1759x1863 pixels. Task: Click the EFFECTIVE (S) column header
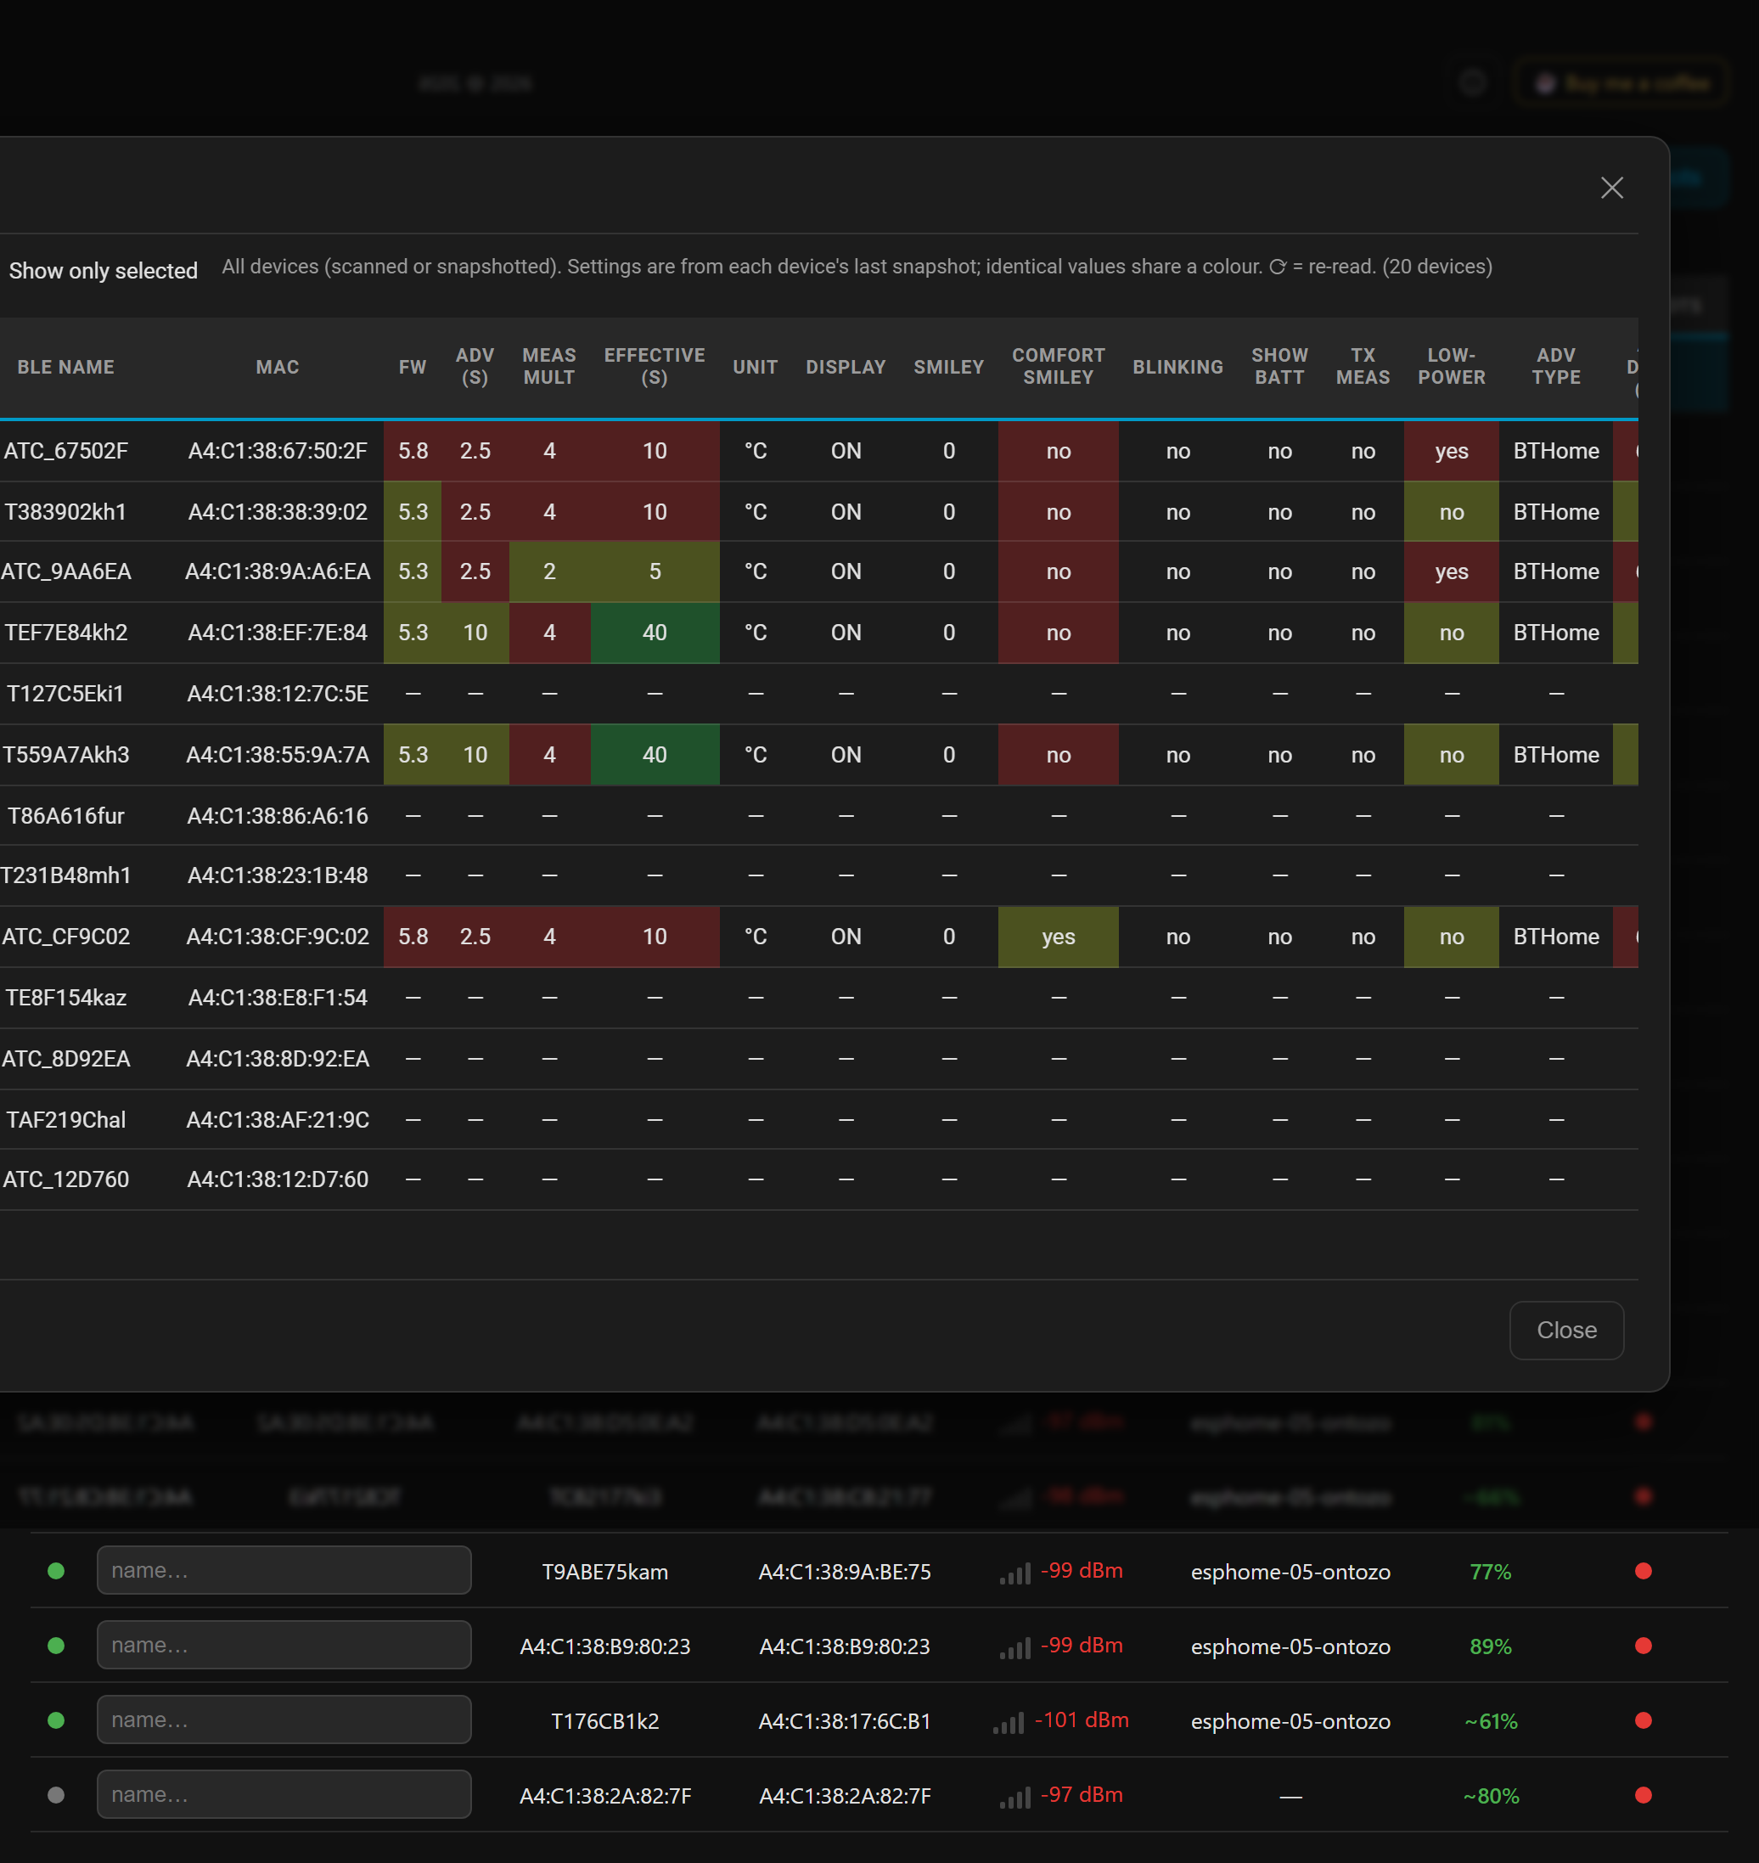[655, 367]
